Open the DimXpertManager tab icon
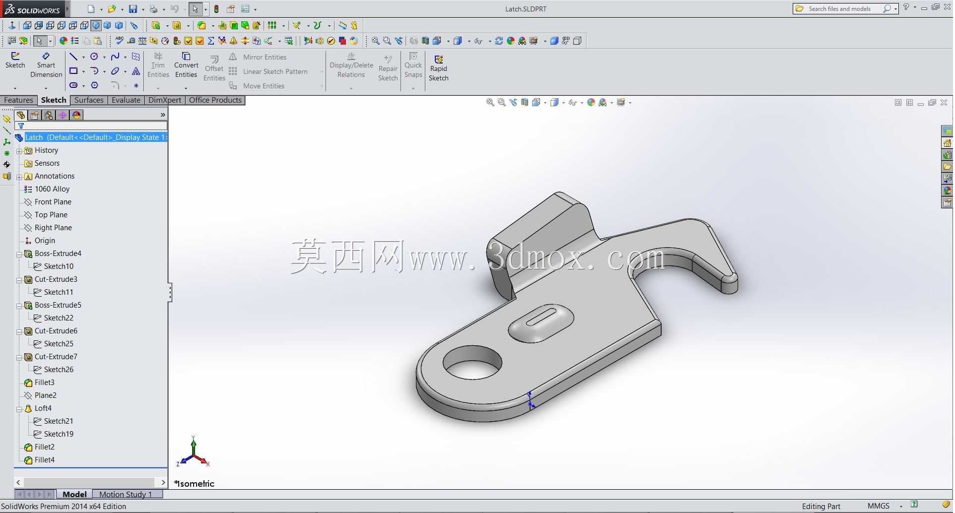 [x=63, y=115]
